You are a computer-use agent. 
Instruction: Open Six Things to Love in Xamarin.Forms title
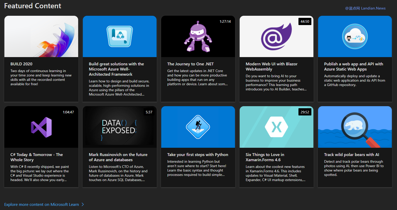coord(265,157)
